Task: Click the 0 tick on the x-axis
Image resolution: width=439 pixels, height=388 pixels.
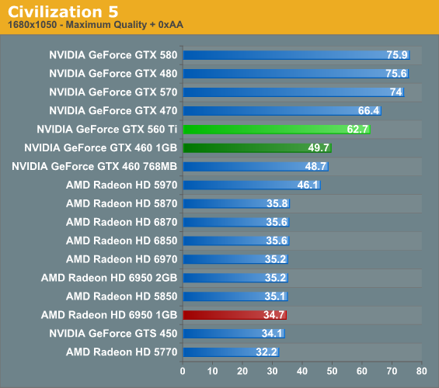Action: point(183,371)
